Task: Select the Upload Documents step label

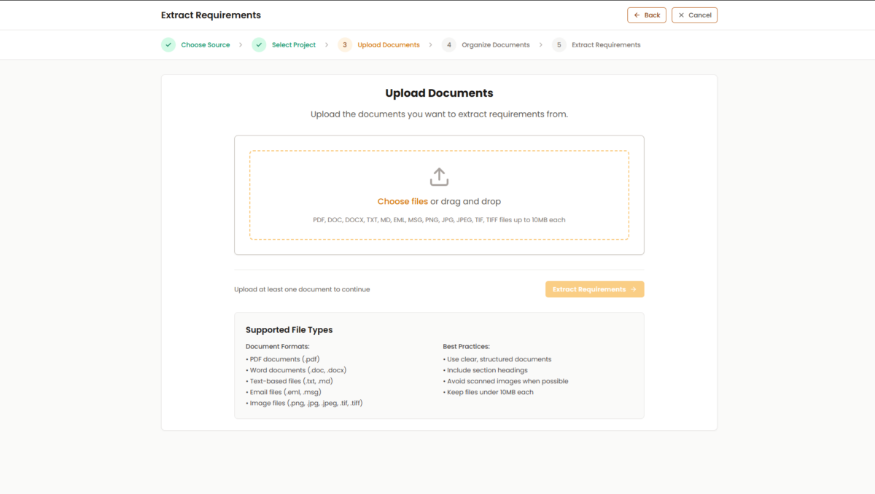Action: 389,45
